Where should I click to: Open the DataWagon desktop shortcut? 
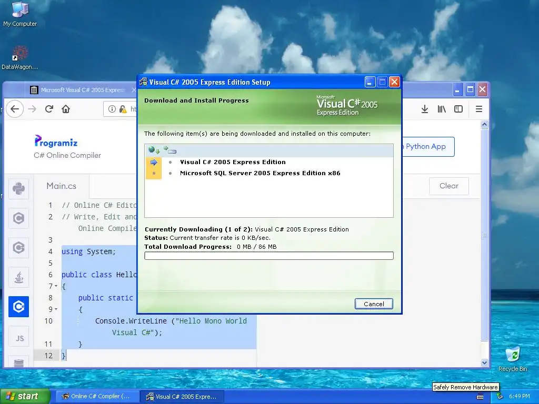[x=19, y=58]
